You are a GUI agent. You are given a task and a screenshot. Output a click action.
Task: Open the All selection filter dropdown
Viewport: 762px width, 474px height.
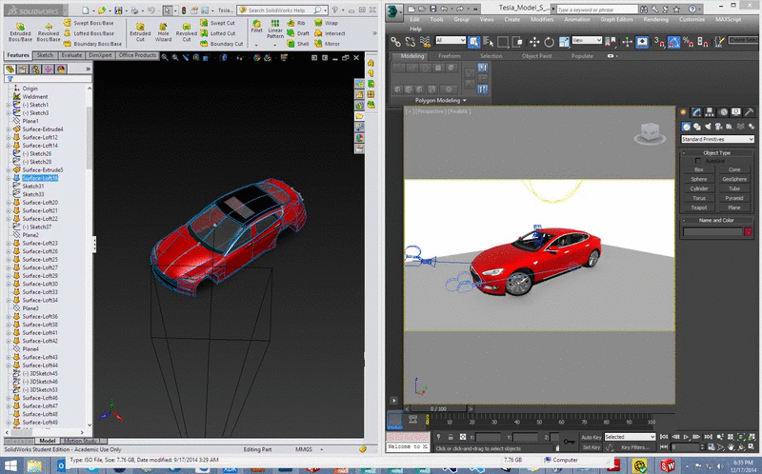[451, 40]
